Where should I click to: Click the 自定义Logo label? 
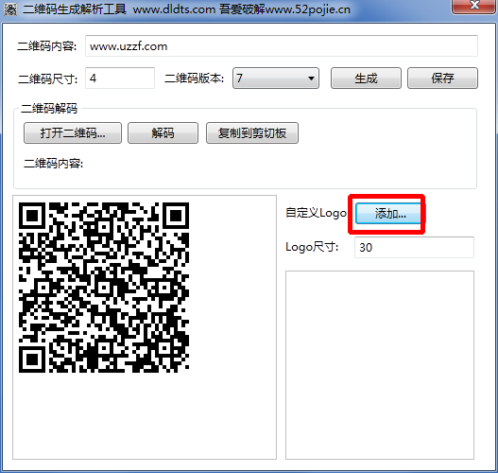click(x=316, y=213)
